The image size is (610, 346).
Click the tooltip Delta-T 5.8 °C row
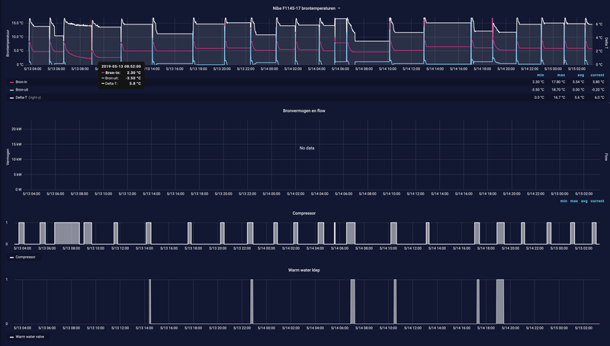point(121,84)
